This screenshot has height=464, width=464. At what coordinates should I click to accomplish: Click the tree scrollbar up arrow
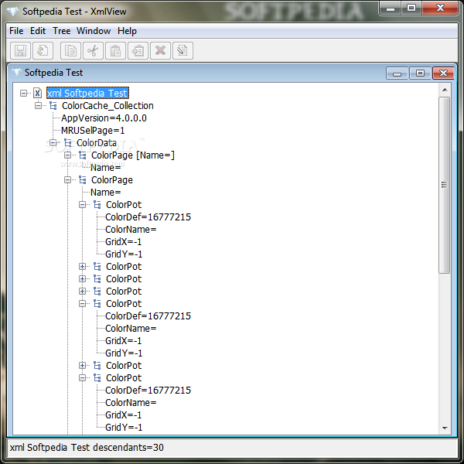(x=445, y=90)
